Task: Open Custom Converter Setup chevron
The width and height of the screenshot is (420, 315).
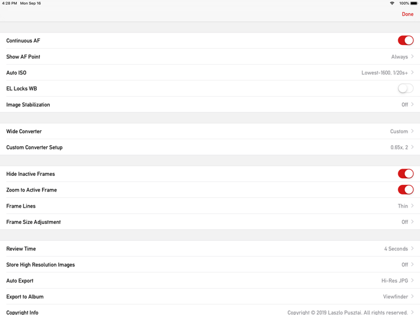Action: (x=412, y=147)
